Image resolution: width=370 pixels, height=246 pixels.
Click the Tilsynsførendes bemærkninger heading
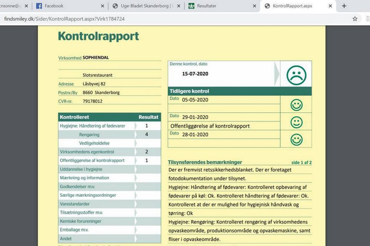[x=205, y=162]
